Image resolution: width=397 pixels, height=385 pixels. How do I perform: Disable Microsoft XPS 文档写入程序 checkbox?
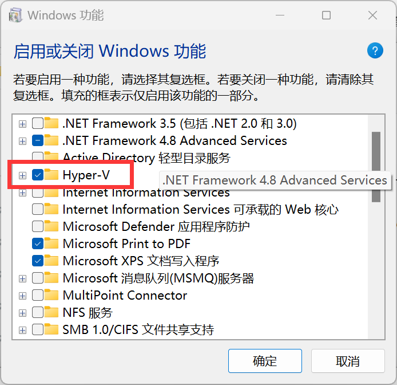(38, 261)
